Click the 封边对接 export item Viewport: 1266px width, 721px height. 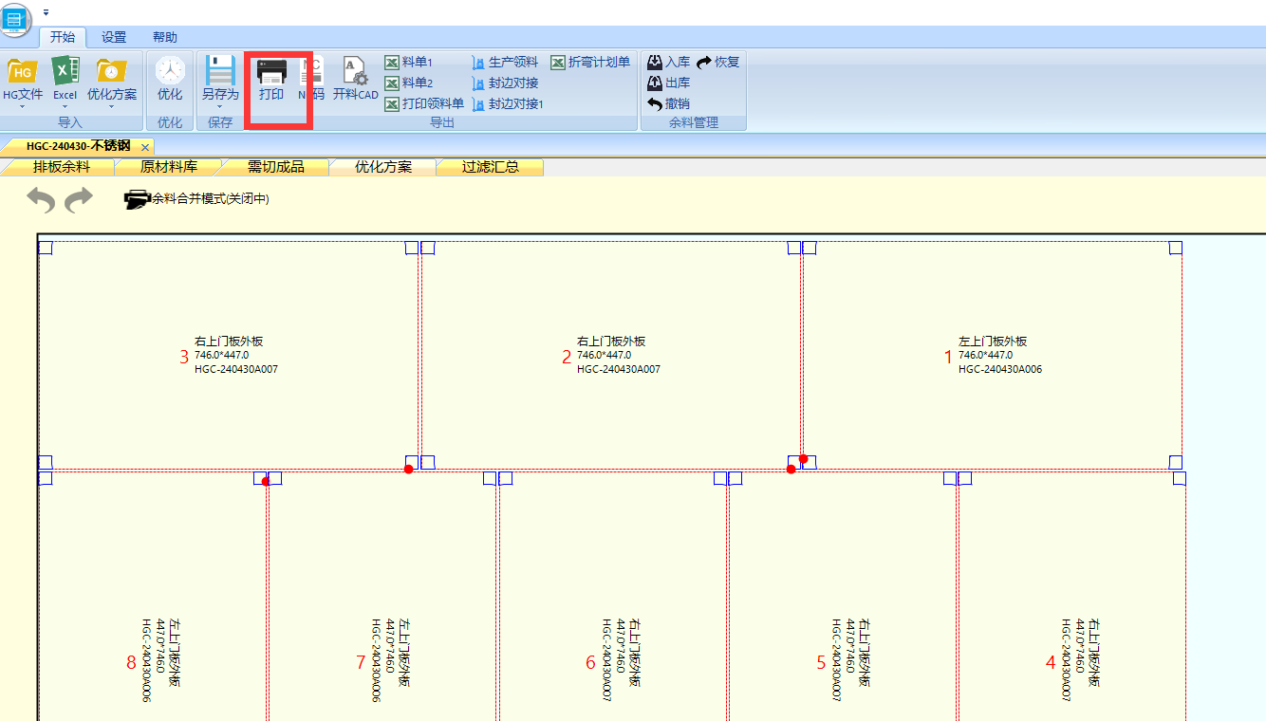tap(505, 83)
